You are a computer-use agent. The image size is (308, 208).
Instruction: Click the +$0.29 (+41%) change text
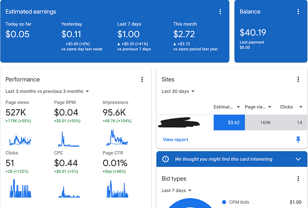pyautogui.click(x=134, y=44)
